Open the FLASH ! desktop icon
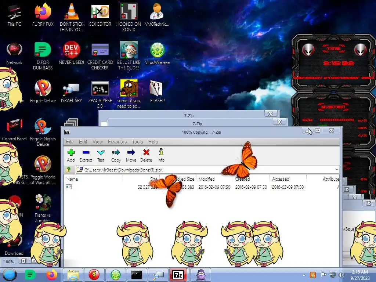This screenshot has width=376, height=282. click(x=157, y=91)
